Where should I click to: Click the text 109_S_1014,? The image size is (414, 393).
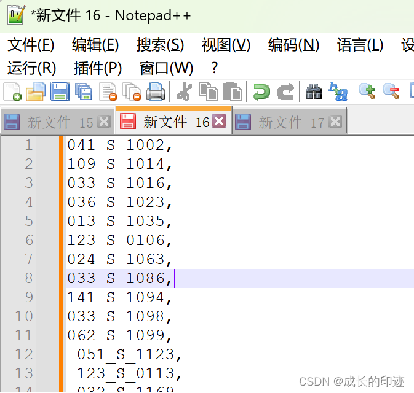pyautogui.click(x=119, y=165)
